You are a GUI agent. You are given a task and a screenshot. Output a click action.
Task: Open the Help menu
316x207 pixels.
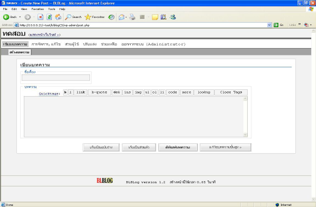click(x=62, y=9)
